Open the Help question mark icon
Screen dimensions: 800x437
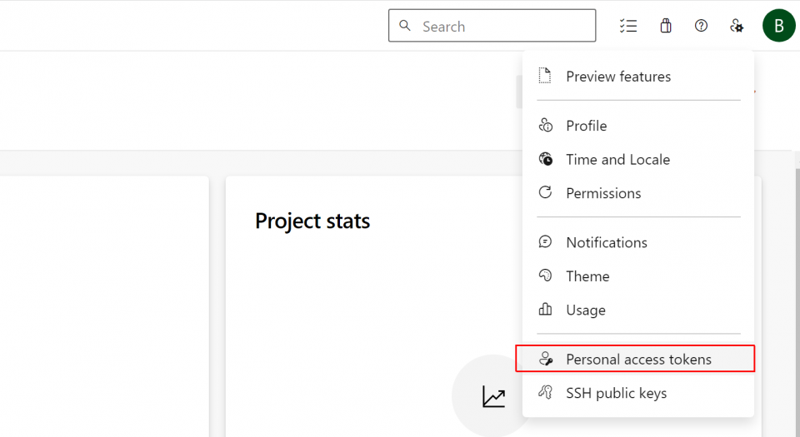click(x=701, y=26)
